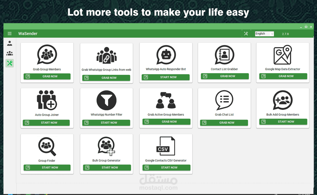Click the Contact List Grabber icon
The image size is (317, 195).
pyautogui.click(x=224, y=55)
